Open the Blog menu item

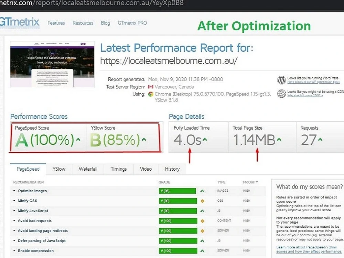[105, 23]
